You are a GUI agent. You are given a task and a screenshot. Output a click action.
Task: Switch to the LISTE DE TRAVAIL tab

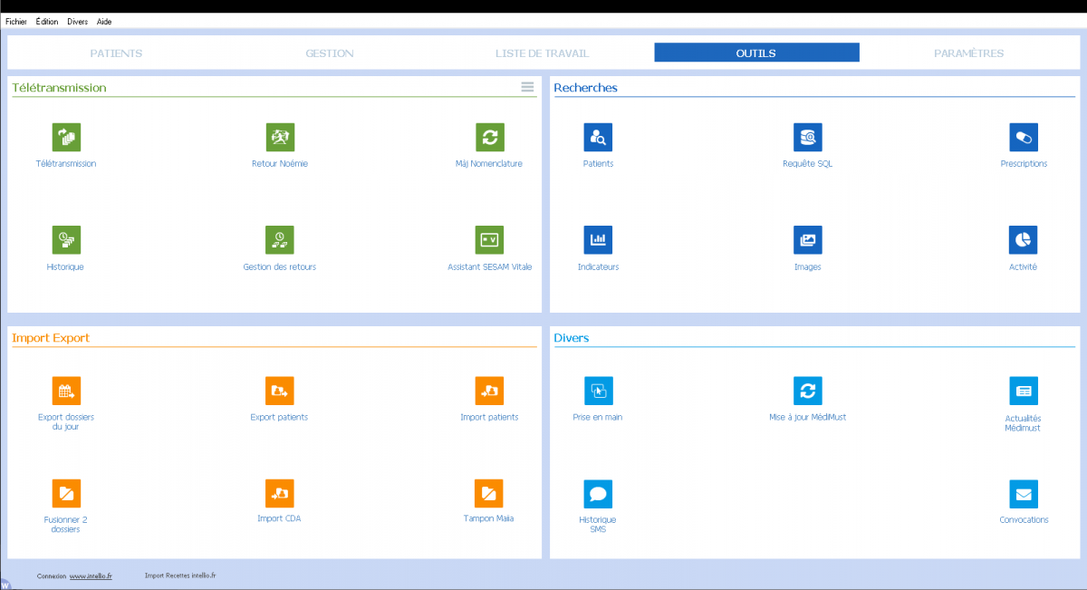(542, 53)
